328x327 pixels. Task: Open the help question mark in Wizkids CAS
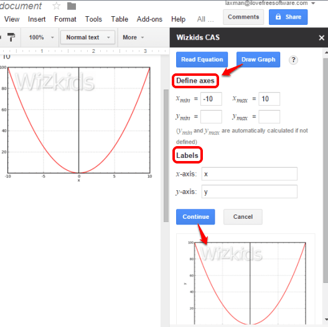[x=293, y=60]
